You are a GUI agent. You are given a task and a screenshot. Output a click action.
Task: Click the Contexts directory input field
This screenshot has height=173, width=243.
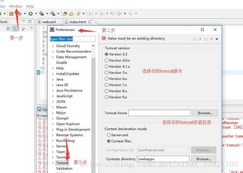[x=163, y=159]
